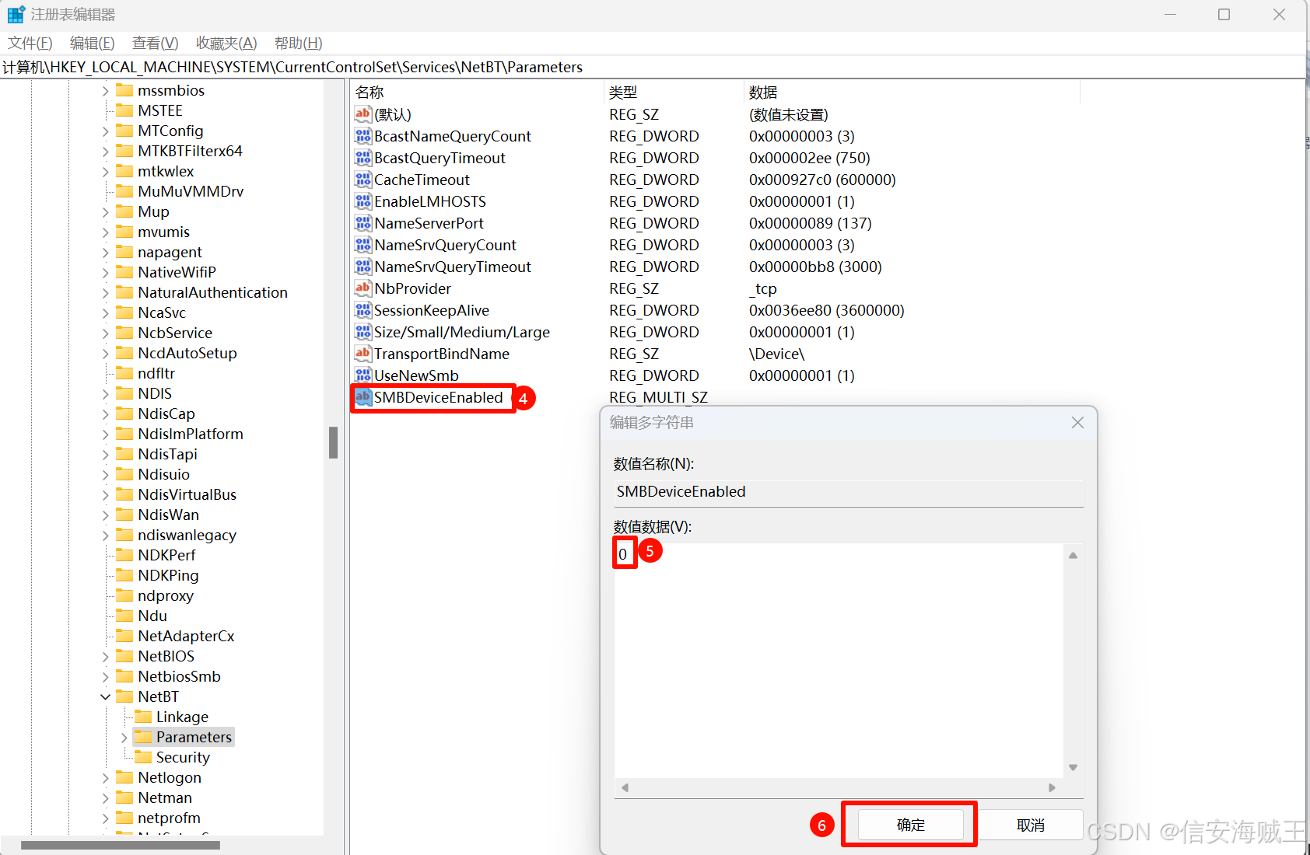Click the NameSrvQueryCount value icon

point(363,245)
